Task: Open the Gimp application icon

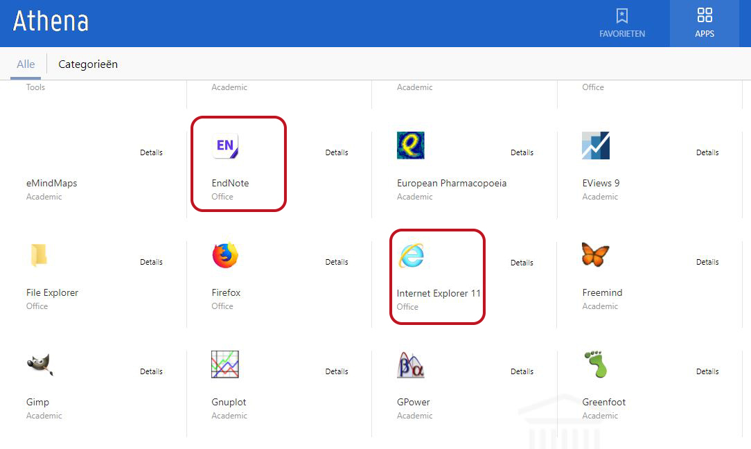Action: (39, 364)
